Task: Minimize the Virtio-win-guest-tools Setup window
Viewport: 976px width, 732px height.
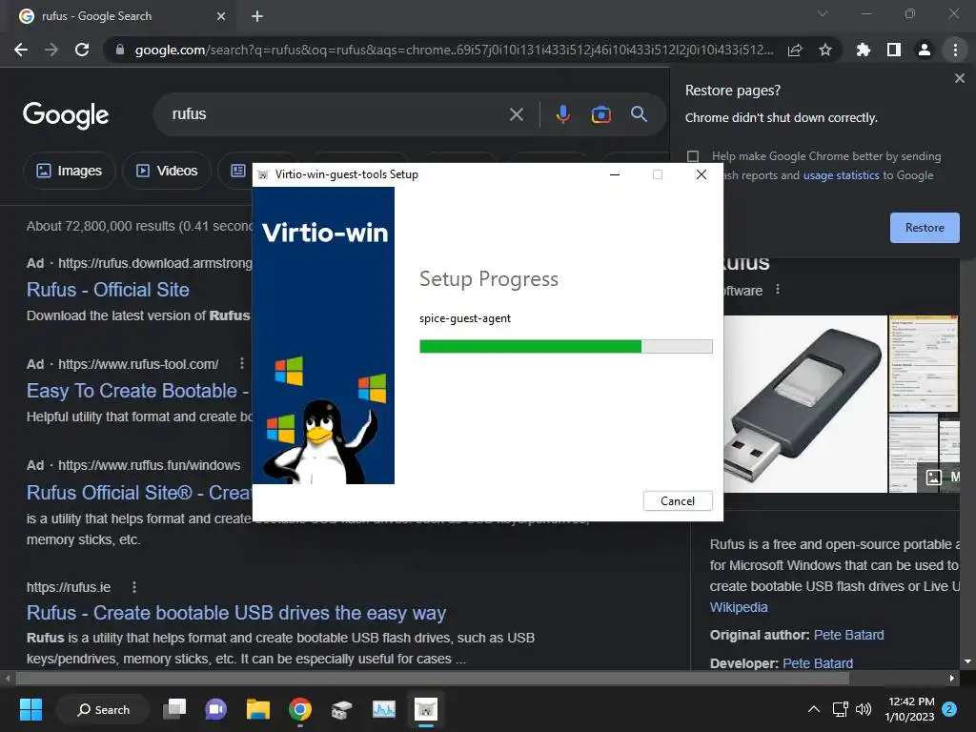Action: point(615,175)
